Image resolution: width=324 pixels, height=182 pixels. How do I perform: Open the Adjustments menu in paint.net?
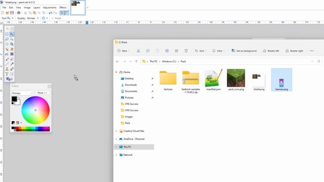tap(50, 8)
